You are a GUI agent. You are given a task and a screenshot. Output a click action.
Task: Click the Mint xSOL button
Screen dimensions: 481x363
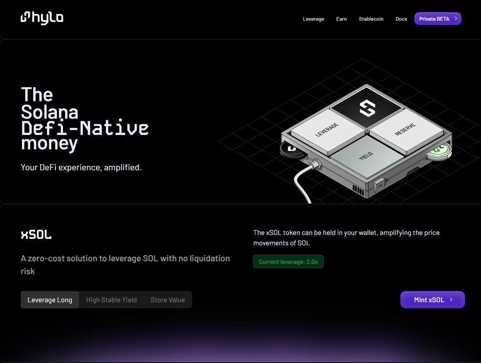coord(432,300)
